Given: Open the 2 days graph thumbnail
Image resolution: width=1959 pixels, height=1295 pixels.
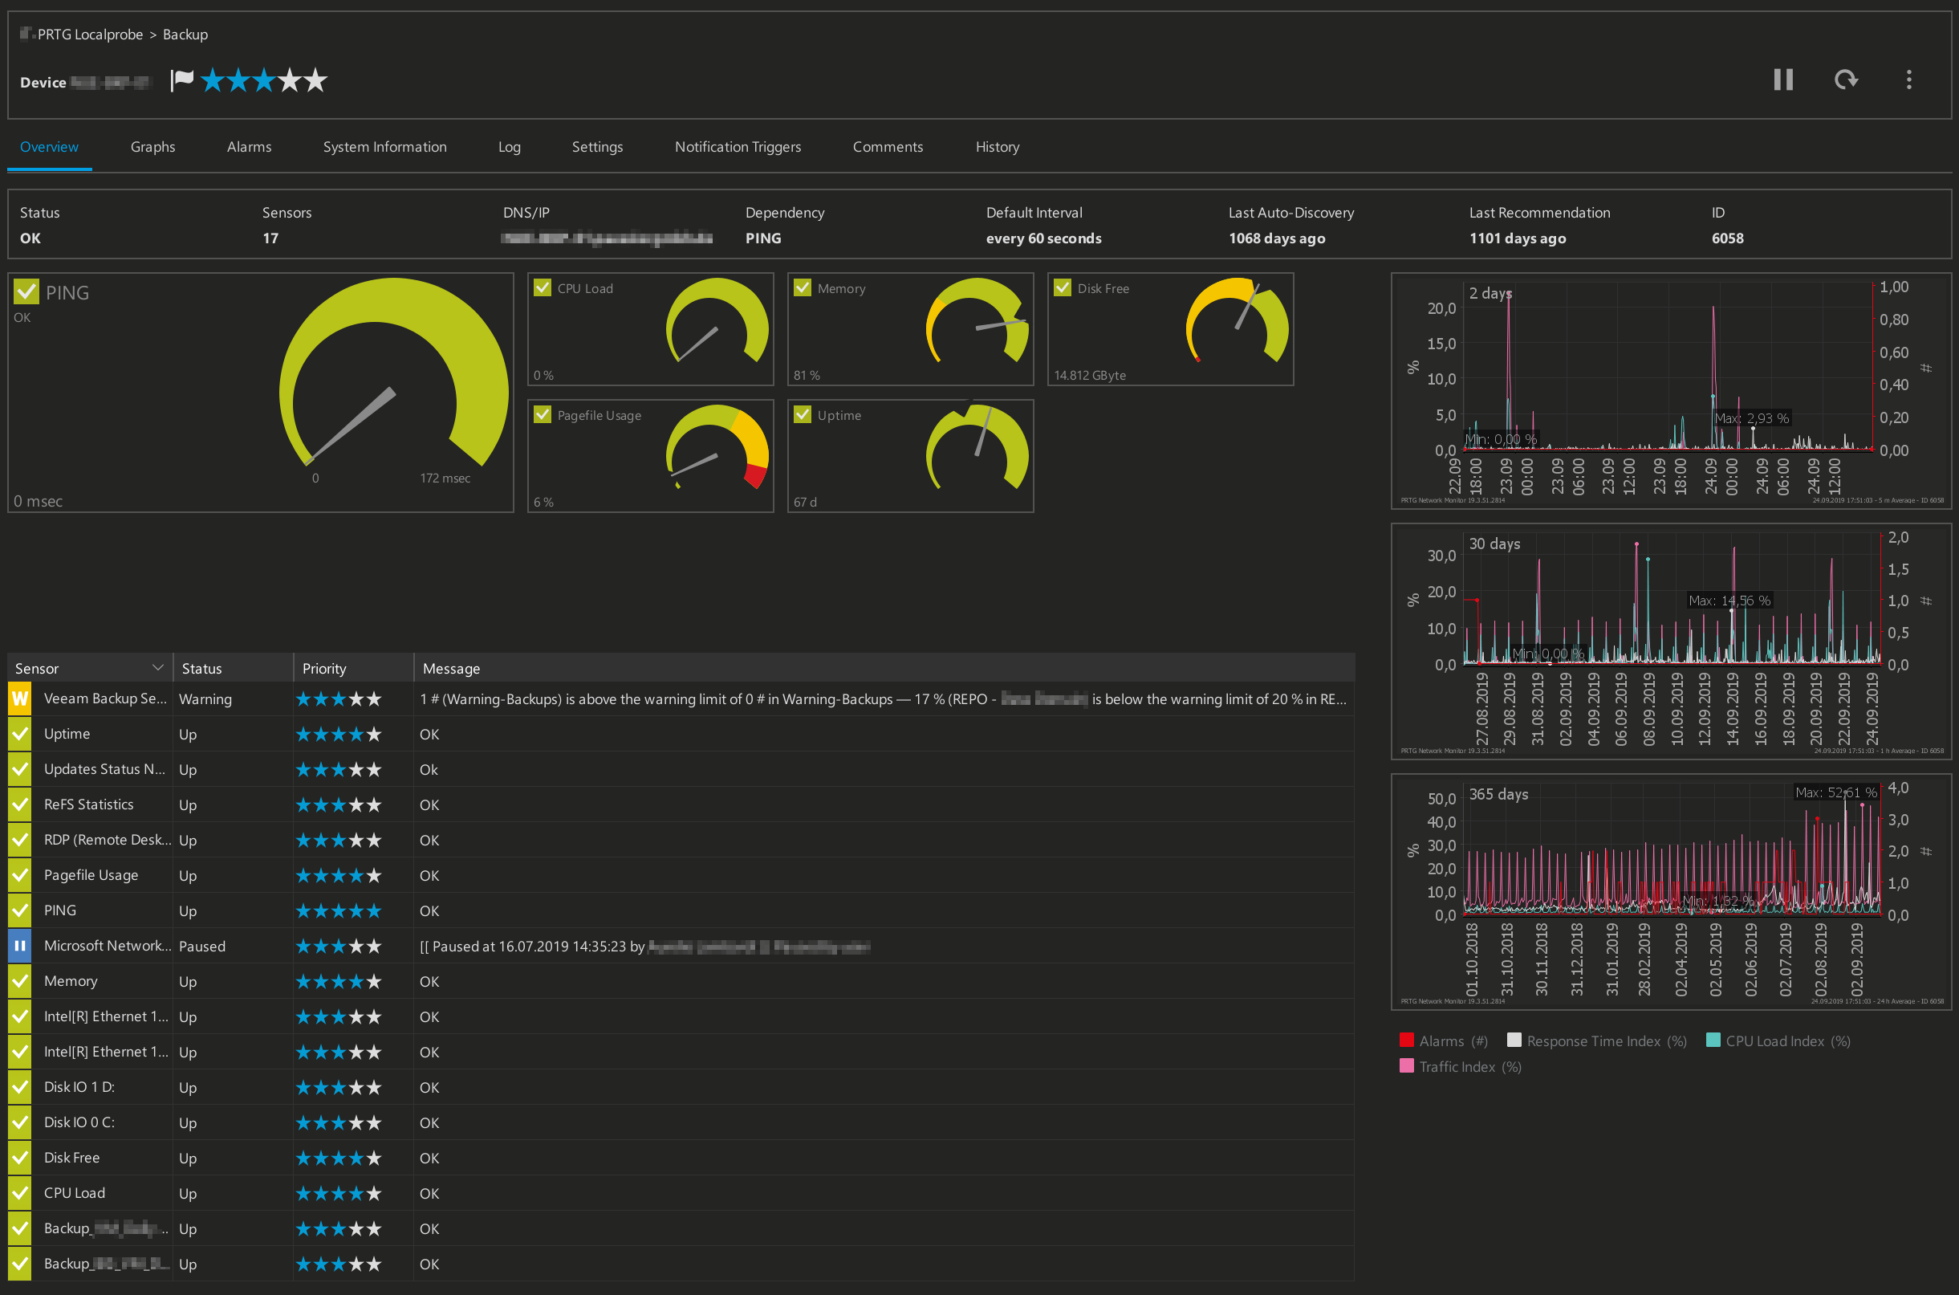Looking at the screenshot, I should click(1671, 391).
